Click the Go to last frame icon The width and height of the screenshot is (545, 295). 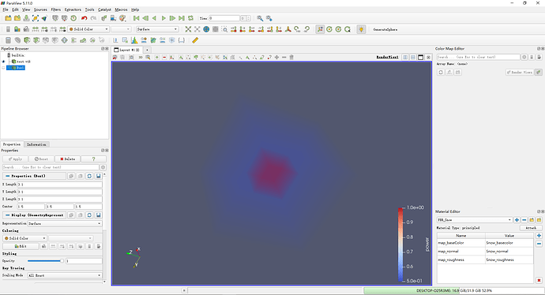point(182,18)
